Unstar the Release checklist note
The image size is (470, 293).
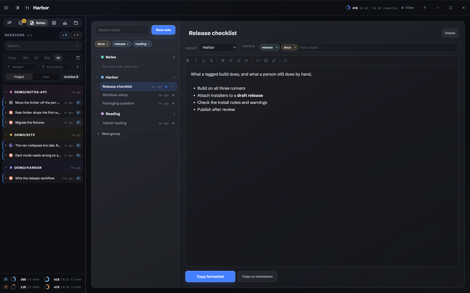tap(166, 87)
